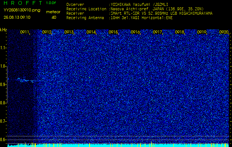Click the 0915 time marker
The width and height of the screenshot is (232, 147).
[113, 32]
